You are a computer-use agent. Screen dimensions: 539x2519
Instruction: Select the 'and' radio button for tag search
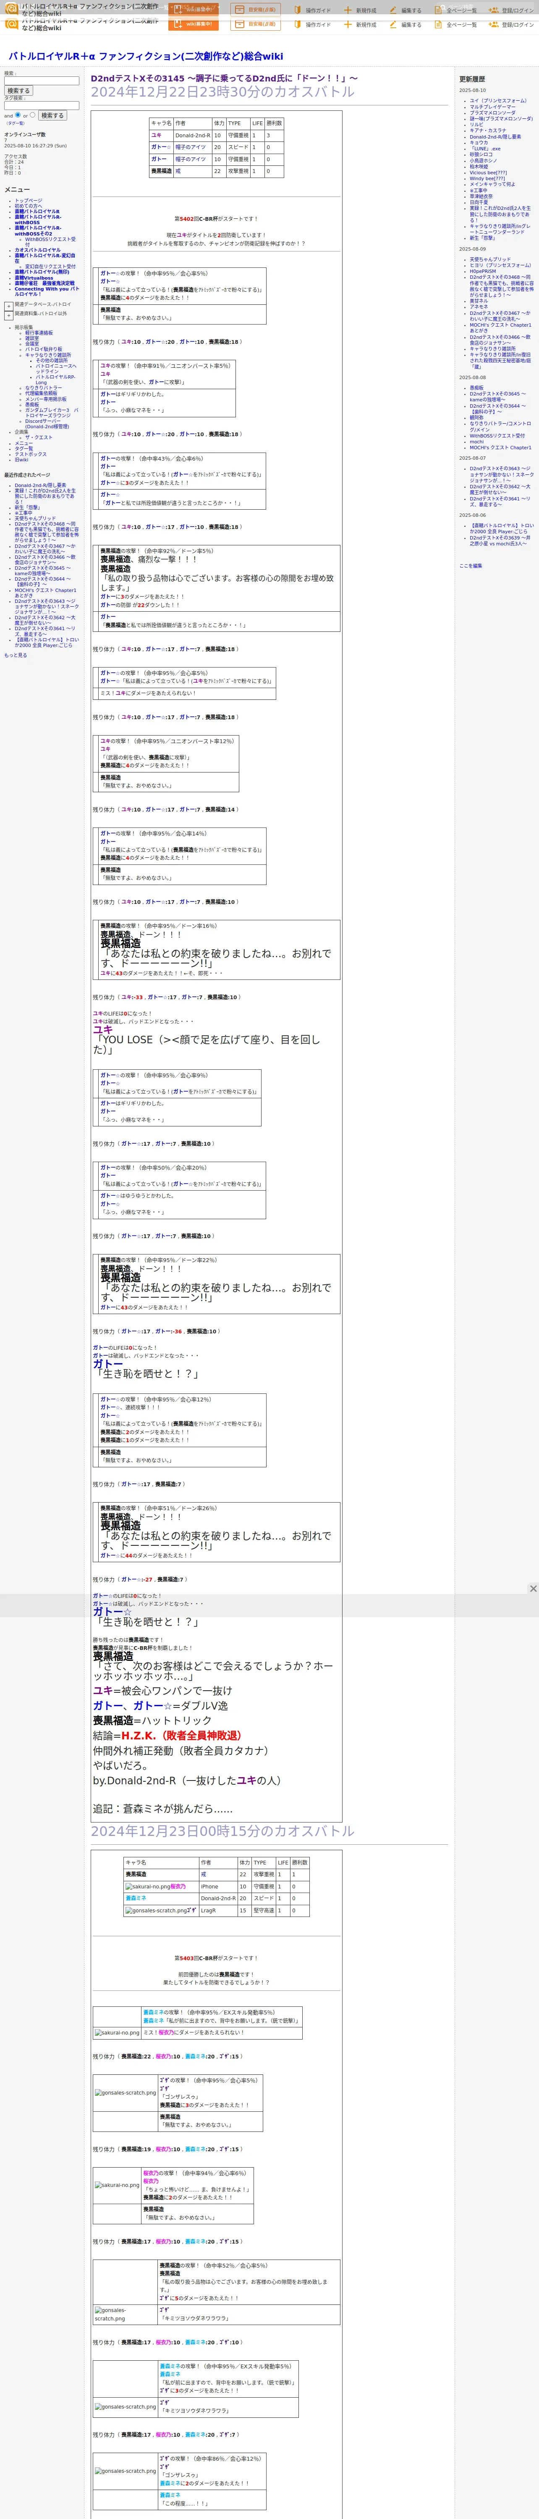point(18,115)
